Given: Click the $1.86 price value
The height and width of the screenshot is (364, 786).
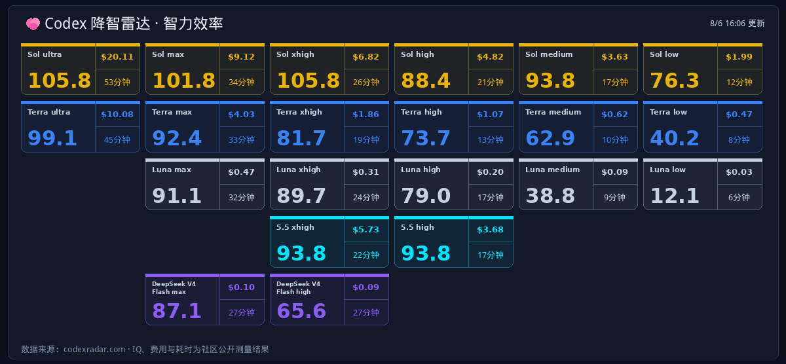Looking at the screenshot, I should (x=366, y=115).
